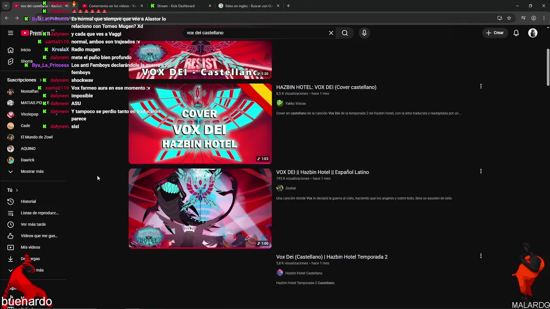
Task: Click the Crear button
Action: click(x=495, y=33)
